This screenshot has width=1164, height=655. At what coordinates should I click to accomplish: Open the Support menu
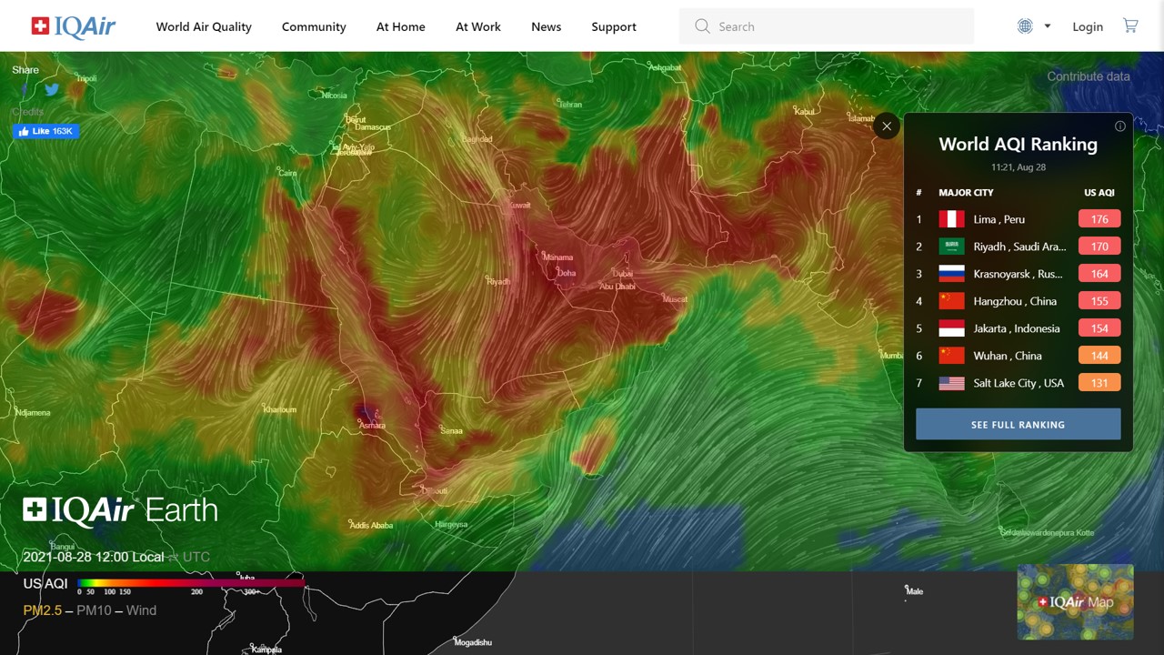pos(614,26)
